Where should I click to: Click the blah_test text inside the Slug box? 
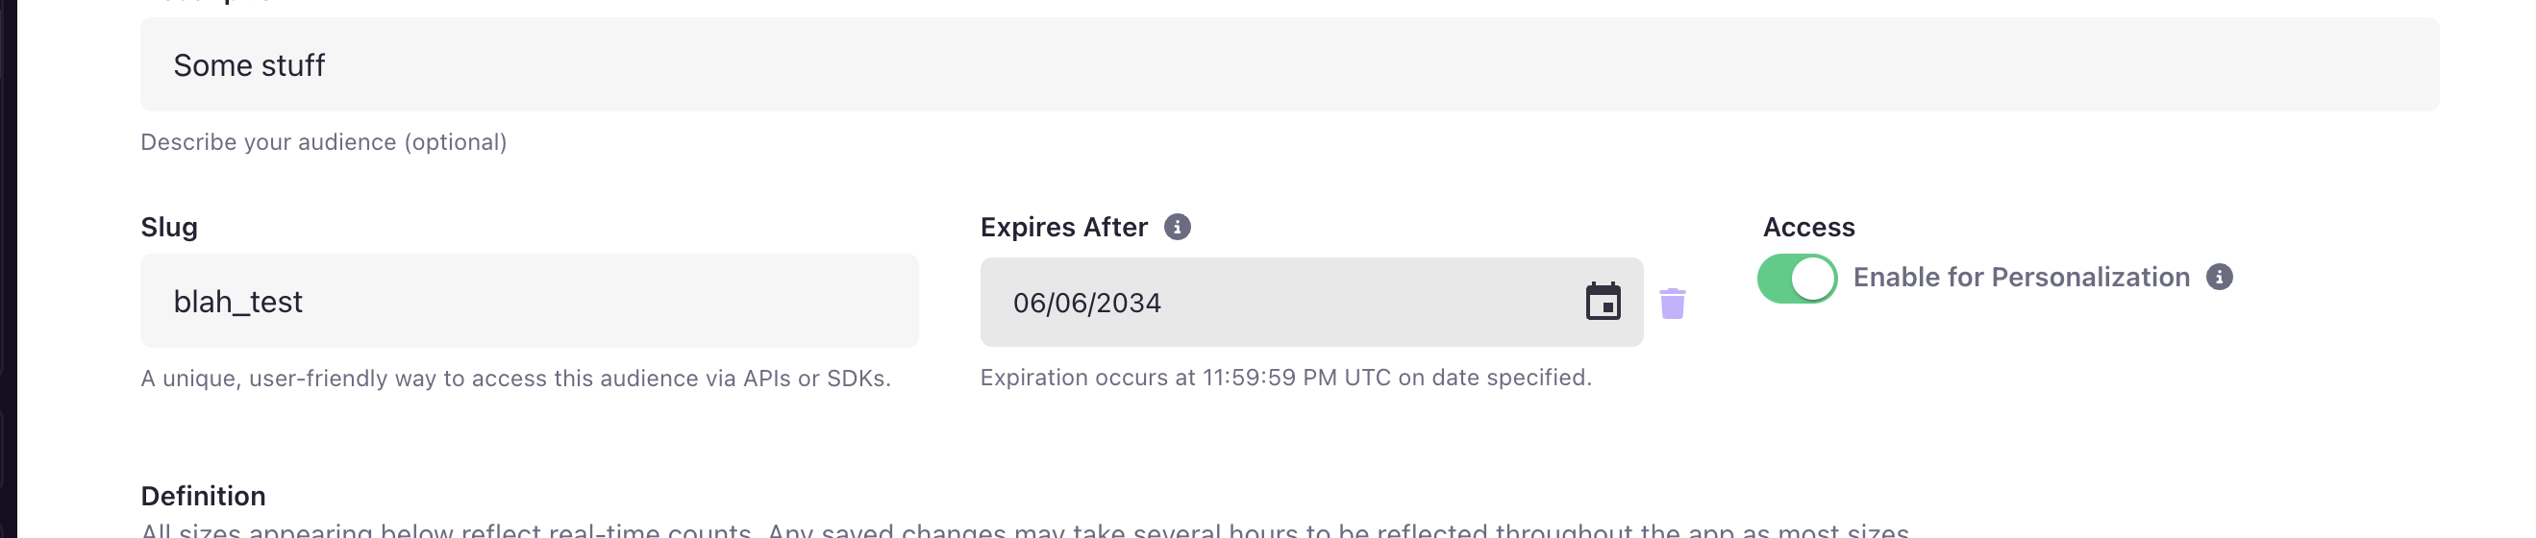[x=238, y=302]
